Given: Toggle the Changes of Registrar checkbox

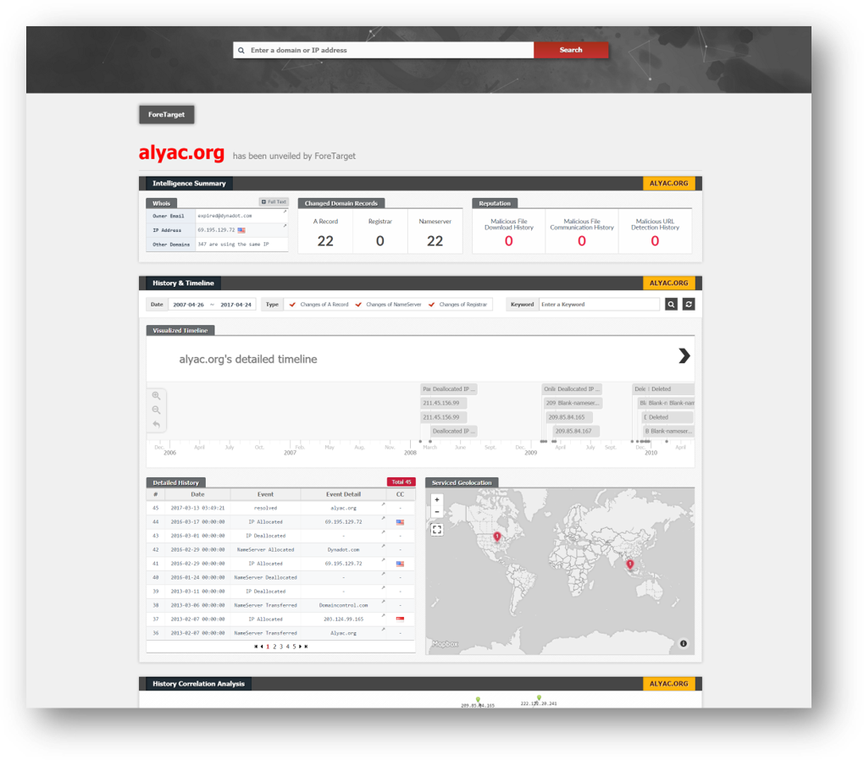Looking at the screenshot, I should (431, 305).
